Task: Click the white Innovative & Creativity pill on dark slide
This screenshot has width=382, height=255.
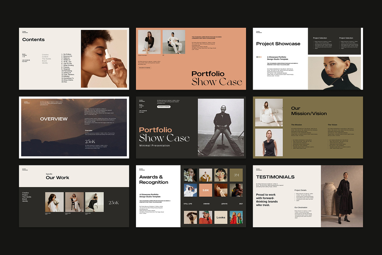Action: pyautogui.click(x=164, y=107)
